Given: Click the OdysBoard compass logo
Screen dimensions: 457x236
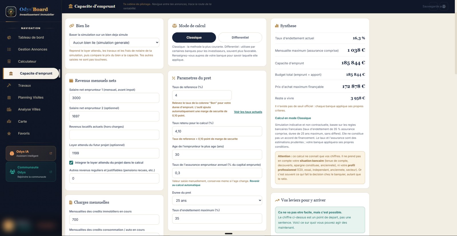Looking at the screenshot, I should pyautogui.click(x=11, y=12).
